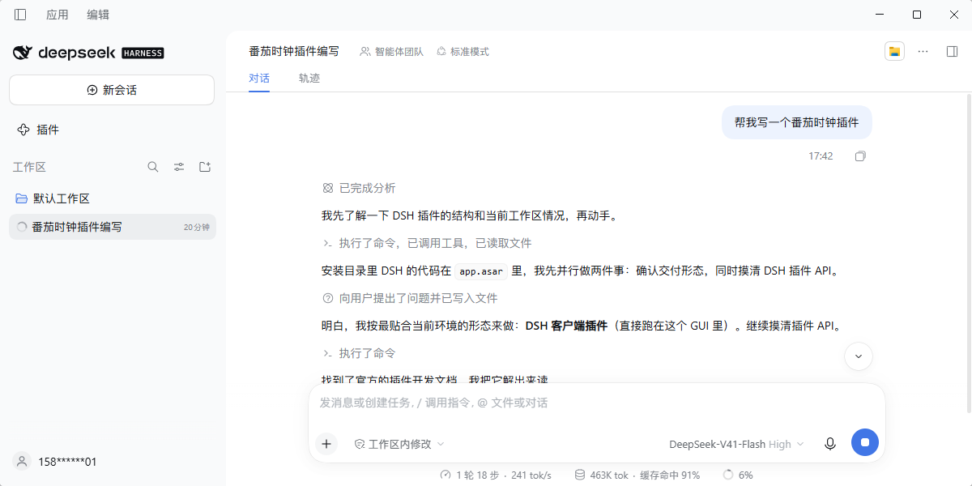Expand the 已完成分析 step
The image size is (972, 486).
click(358, 188)
